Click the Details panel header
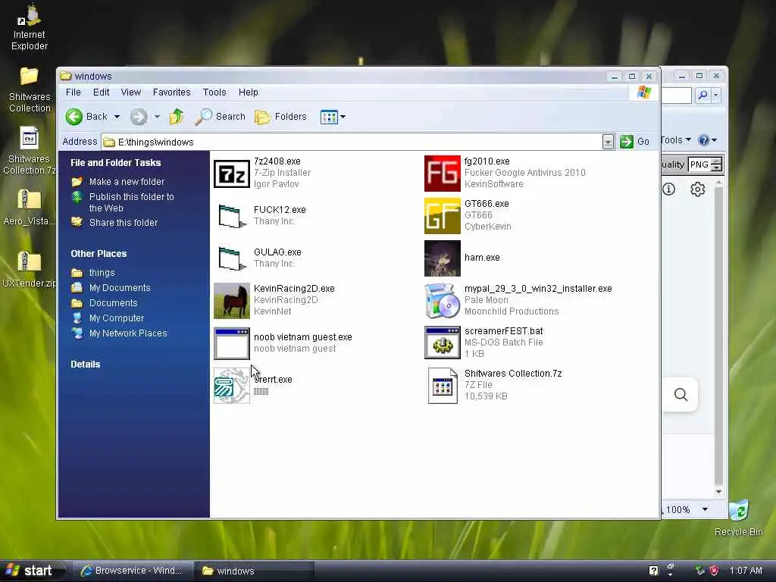Image resolution: width=776 pixels, height=582 pixels. pos(85,365)
